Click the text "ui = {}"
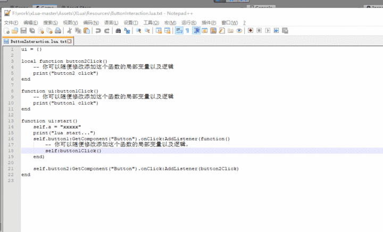 tap(31, 49)
